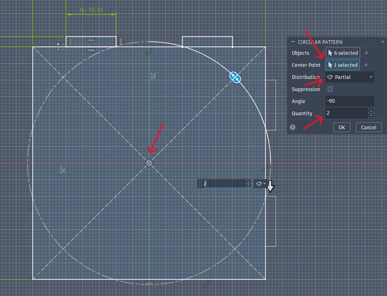Click the constraint glyph near the bottom edge midpoint
387x296 pixels.
click(149, 283)
